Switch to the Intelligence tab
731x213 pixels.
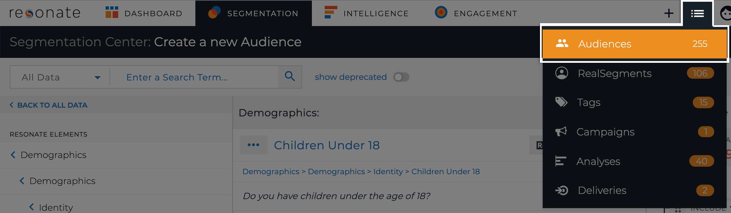pyautogui.click(x=367, y=13)
